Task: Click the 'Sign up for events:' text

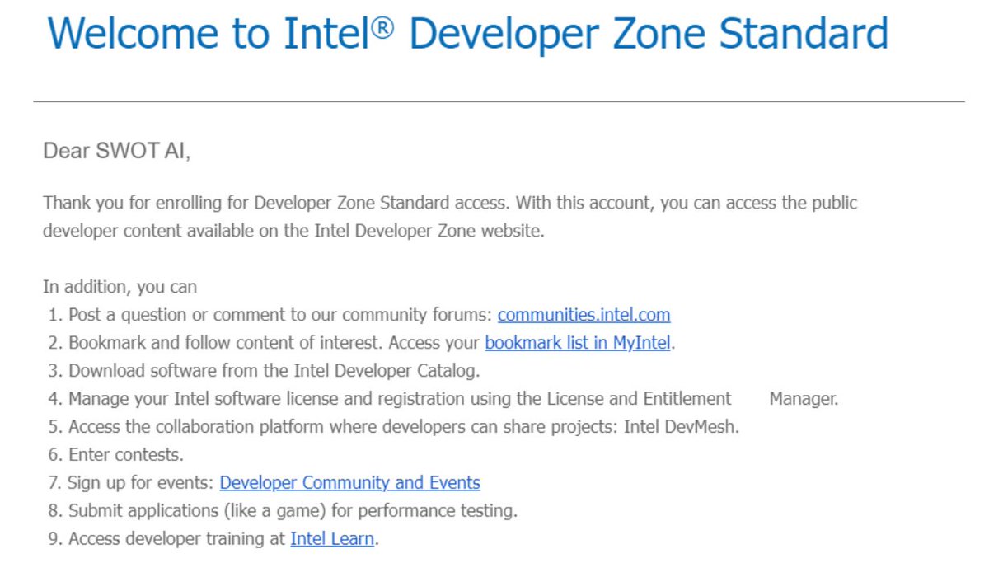Action: click(141, 483)
